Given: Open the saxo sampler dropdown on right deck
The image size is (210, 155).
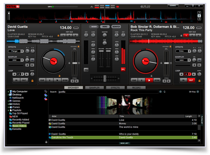Looking at the screenshot, I should (183, 60).
